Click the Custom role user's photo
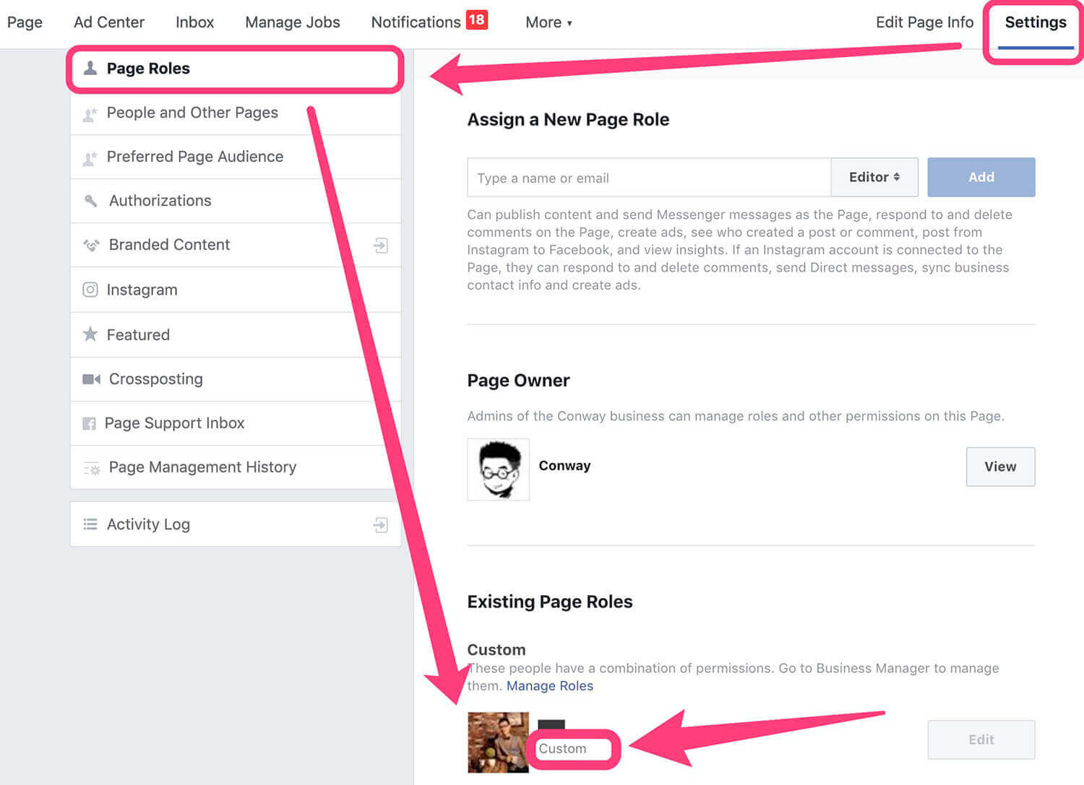Viewport: 1084px width, 785px height. (499, 742)
